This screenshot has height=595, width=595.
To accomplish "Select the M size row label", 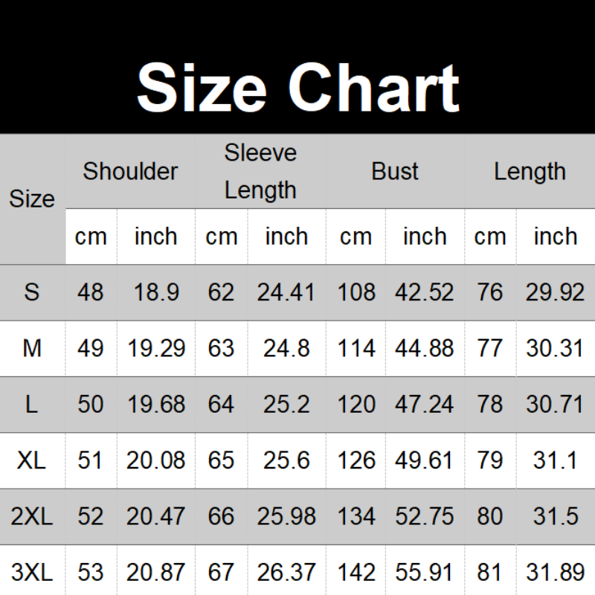I will (32, 348).
